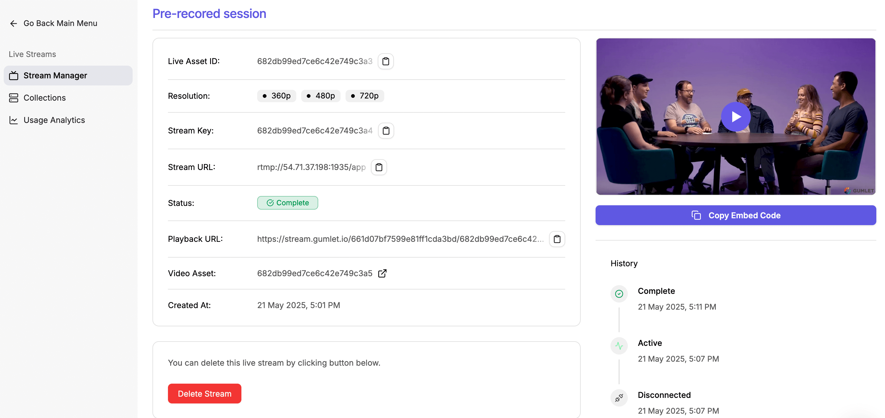Click the Video Asset ID ending in 3a5

[x=315, y=273]
